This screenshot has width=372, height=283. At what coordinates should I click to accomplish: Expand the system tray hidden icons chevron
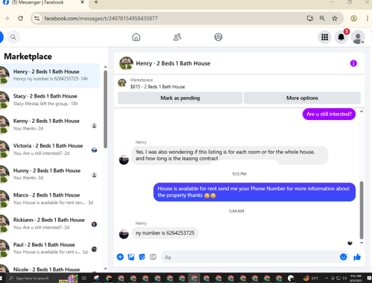click(327, 279)
